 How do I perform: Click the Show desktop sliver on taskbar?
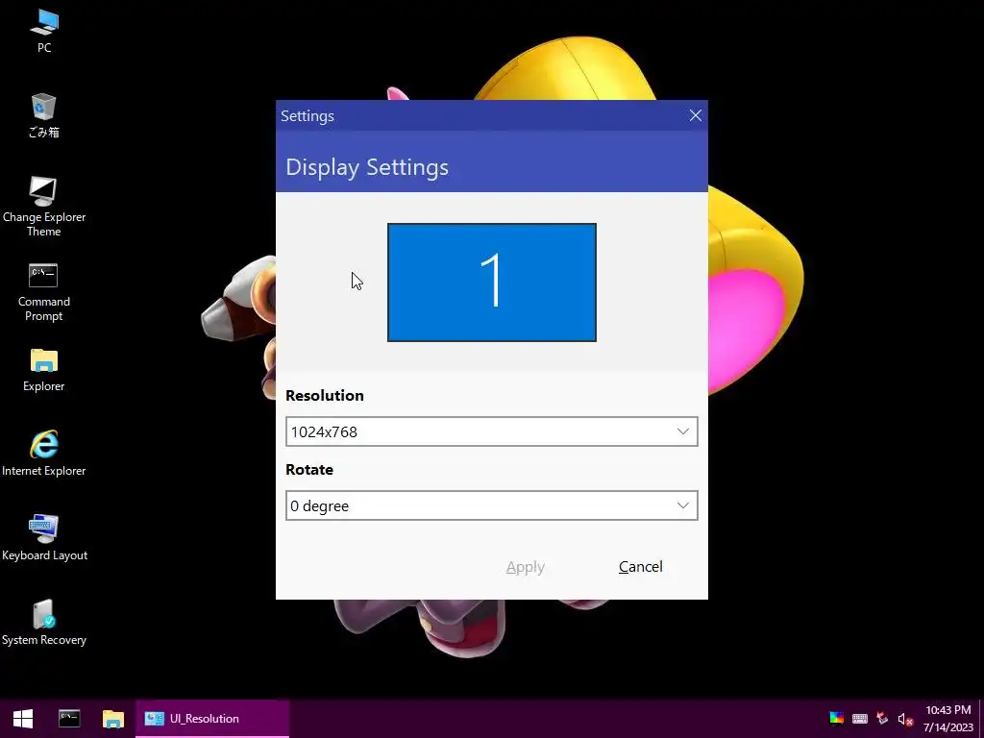pyautogui.click(x=981, y=719)
